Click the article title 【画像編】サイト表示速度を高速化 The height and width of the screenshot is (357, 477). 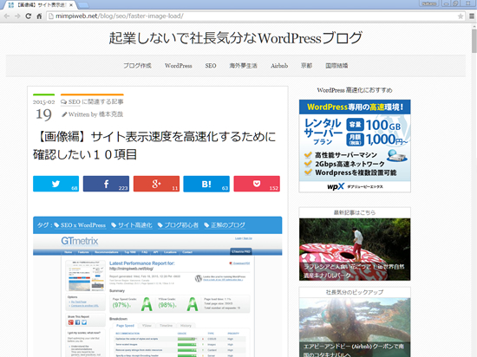pos(154,146)
